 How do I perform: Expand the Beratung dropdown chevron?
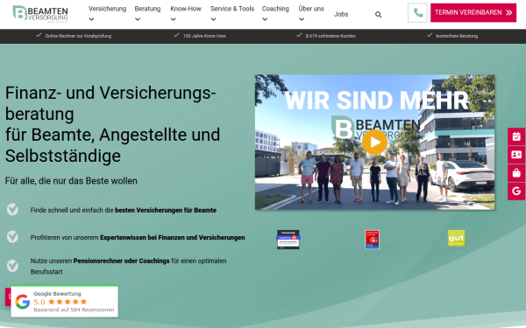point(138,19)
